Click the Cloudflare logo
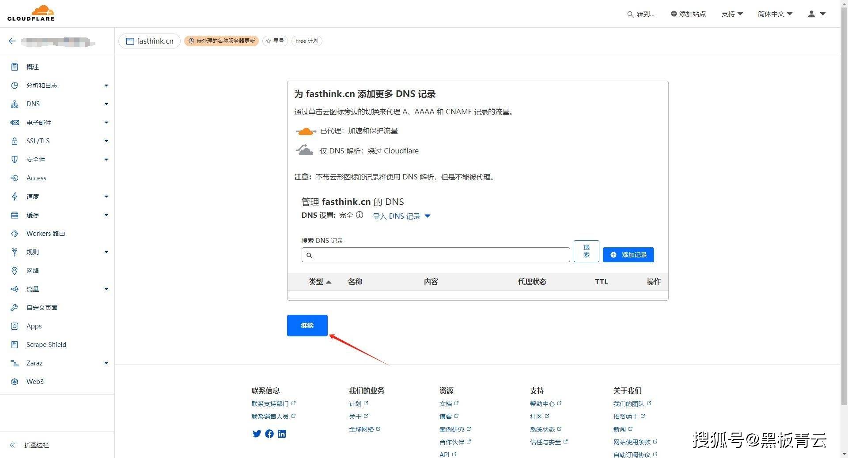The height and width of the screenshot is (458, 848). [x=31, y=13]
